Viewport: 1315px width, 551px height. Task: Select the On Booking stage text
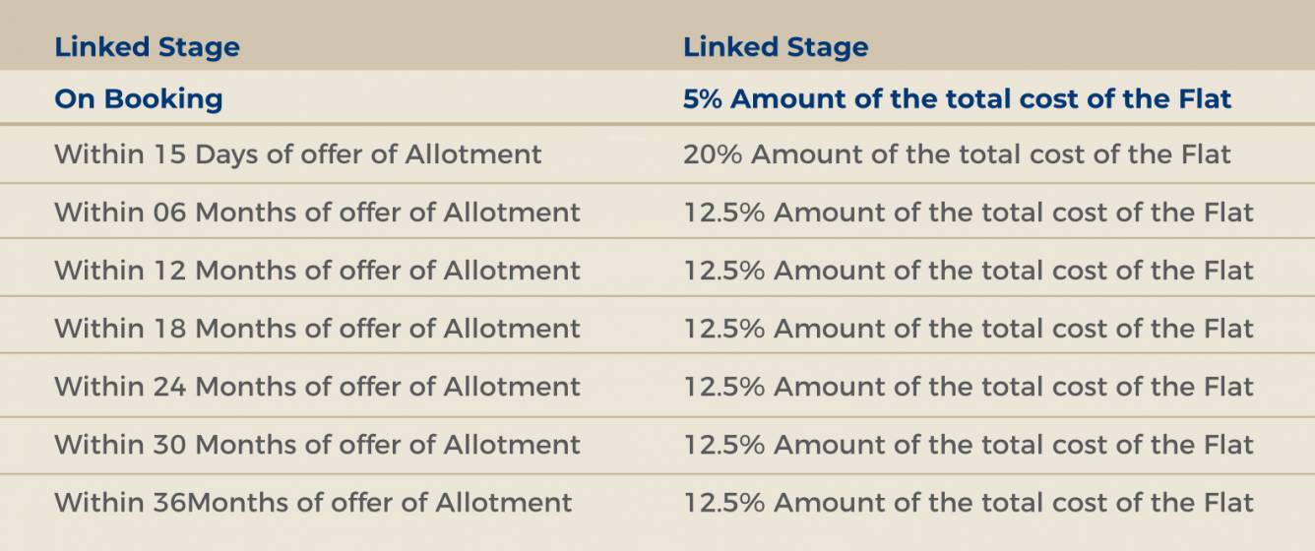(138, 99)
